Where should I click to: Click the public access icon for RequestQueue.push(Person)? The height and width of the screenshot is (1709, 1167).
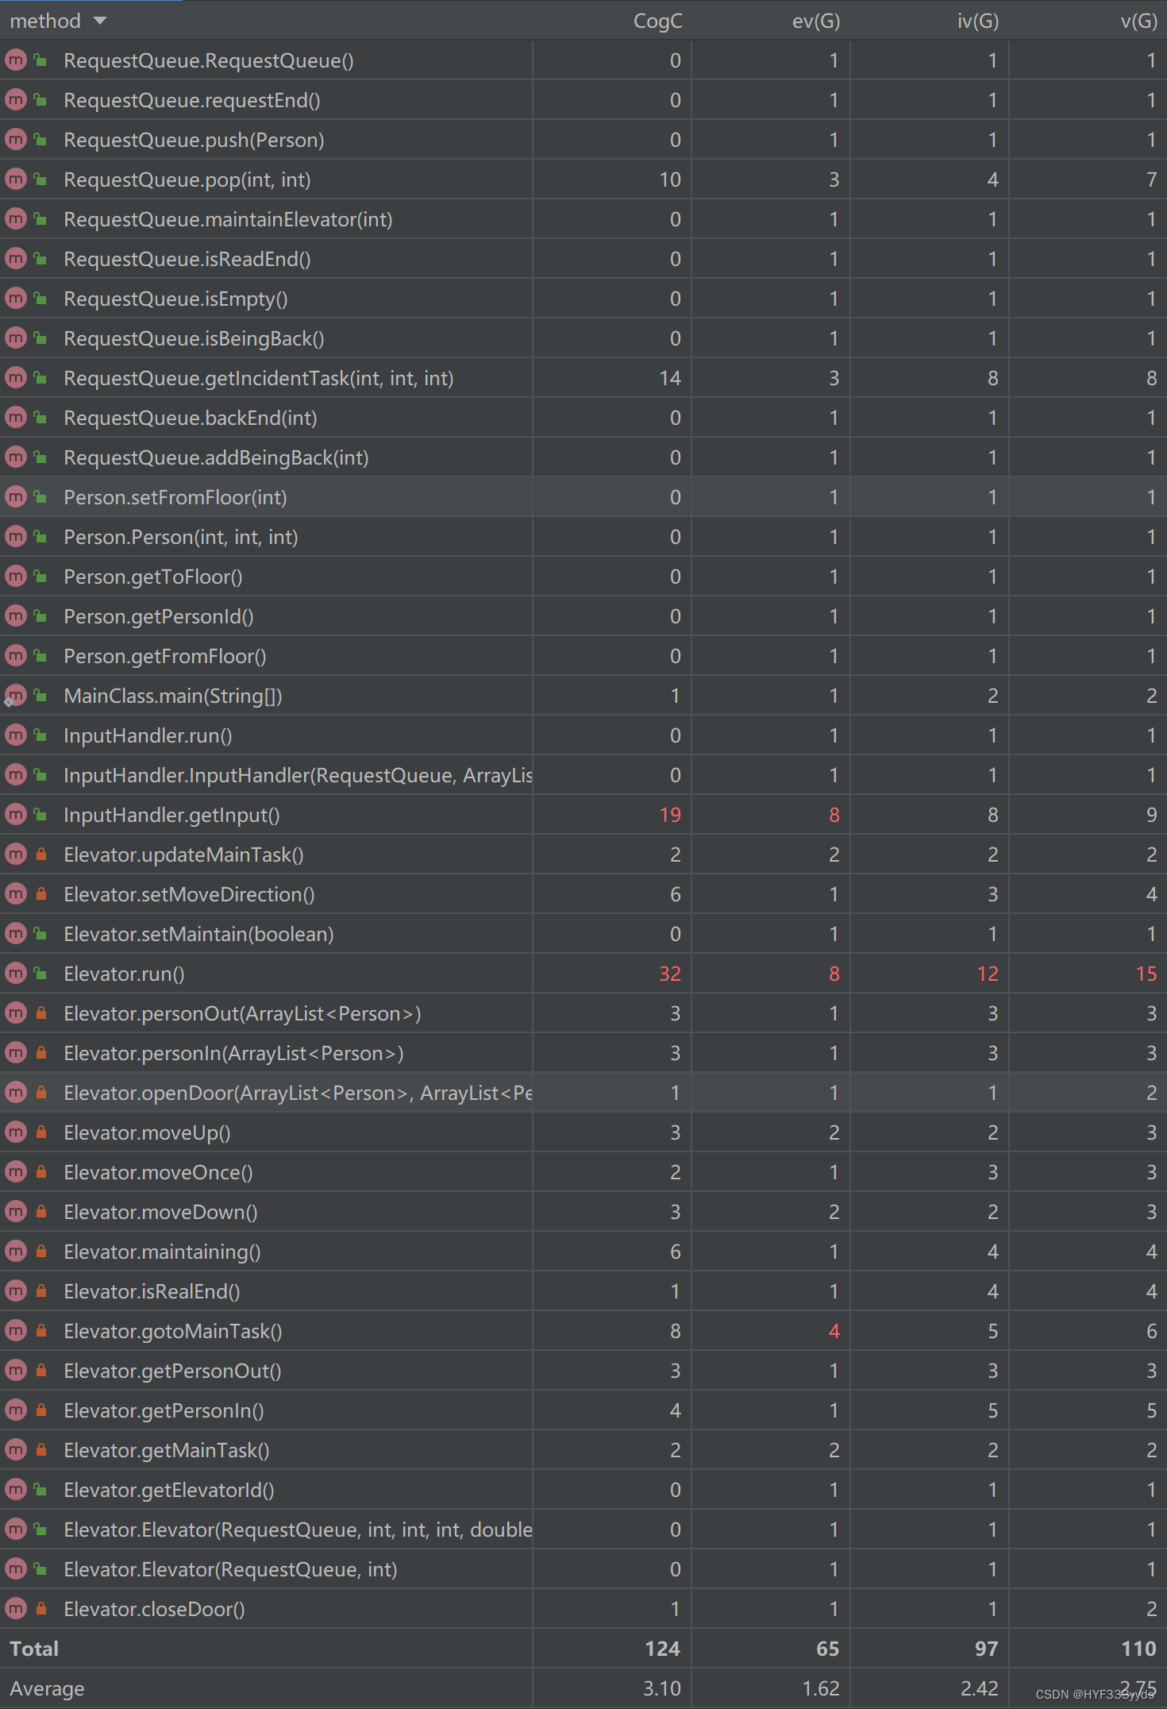click(x=40, y=140)
